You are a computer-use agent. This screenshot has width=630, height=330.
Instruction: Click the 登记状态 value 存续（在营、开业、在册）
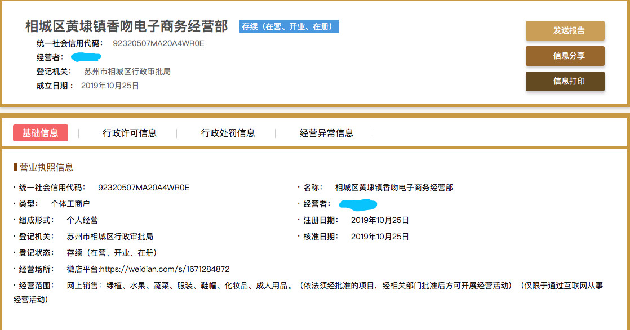(112, 253)
